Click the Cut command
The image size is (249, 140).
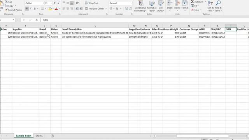click(9, 2)
